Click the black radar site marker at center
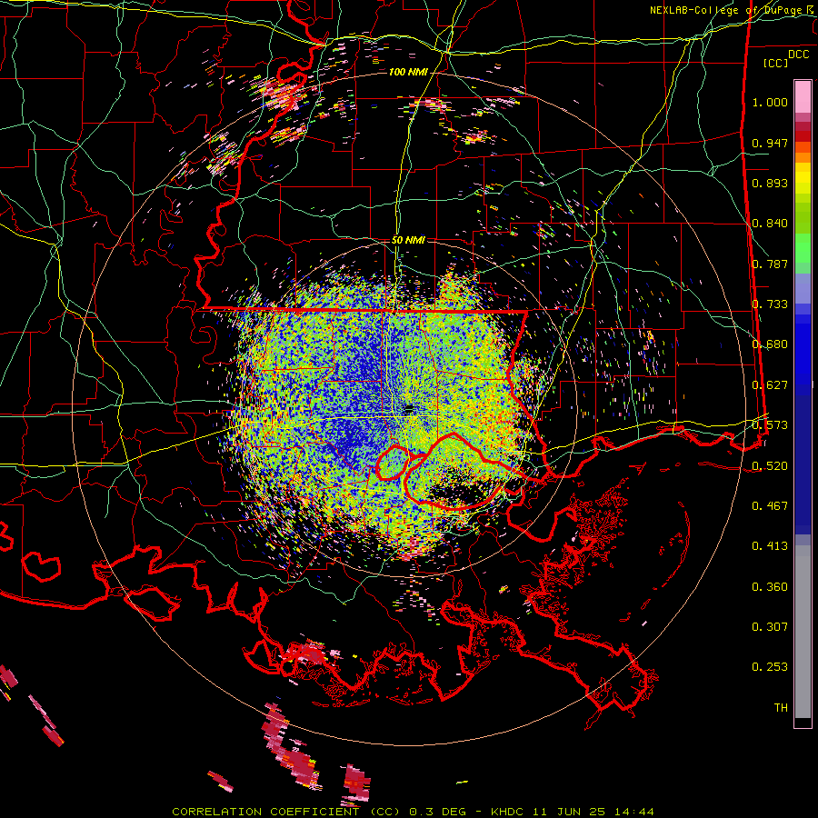 coord(409,408)
